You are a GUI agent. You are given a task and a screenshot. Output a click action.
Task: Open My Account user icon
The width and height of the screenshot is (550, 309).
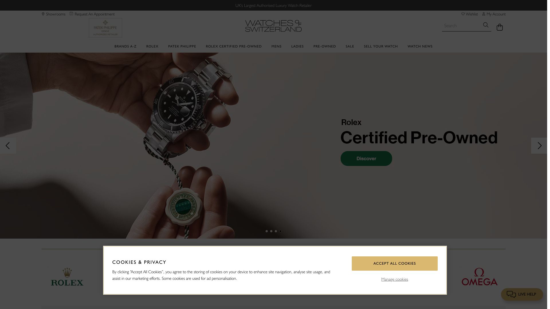484,14
